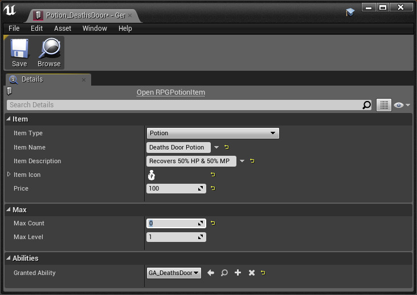Open the Item Type Potion dropdown

[212, 133]
